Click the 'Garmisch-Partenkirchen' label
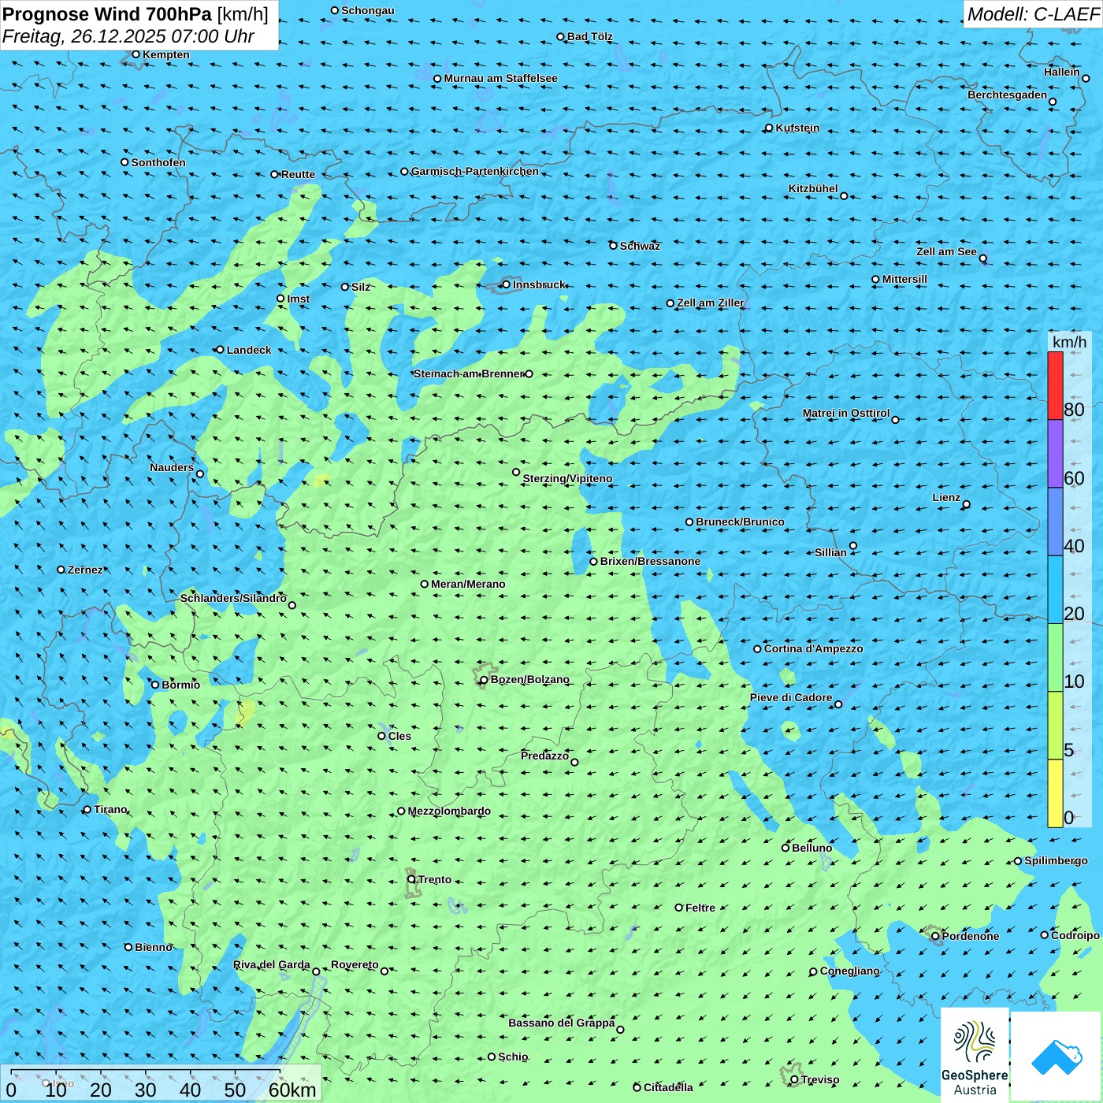 pos(475,171)
